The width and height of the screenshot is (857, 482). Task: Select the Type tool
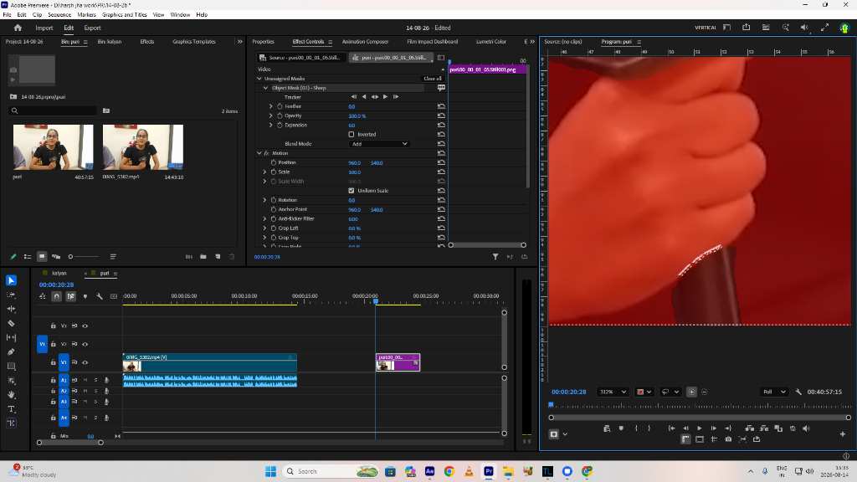[11, 408]
